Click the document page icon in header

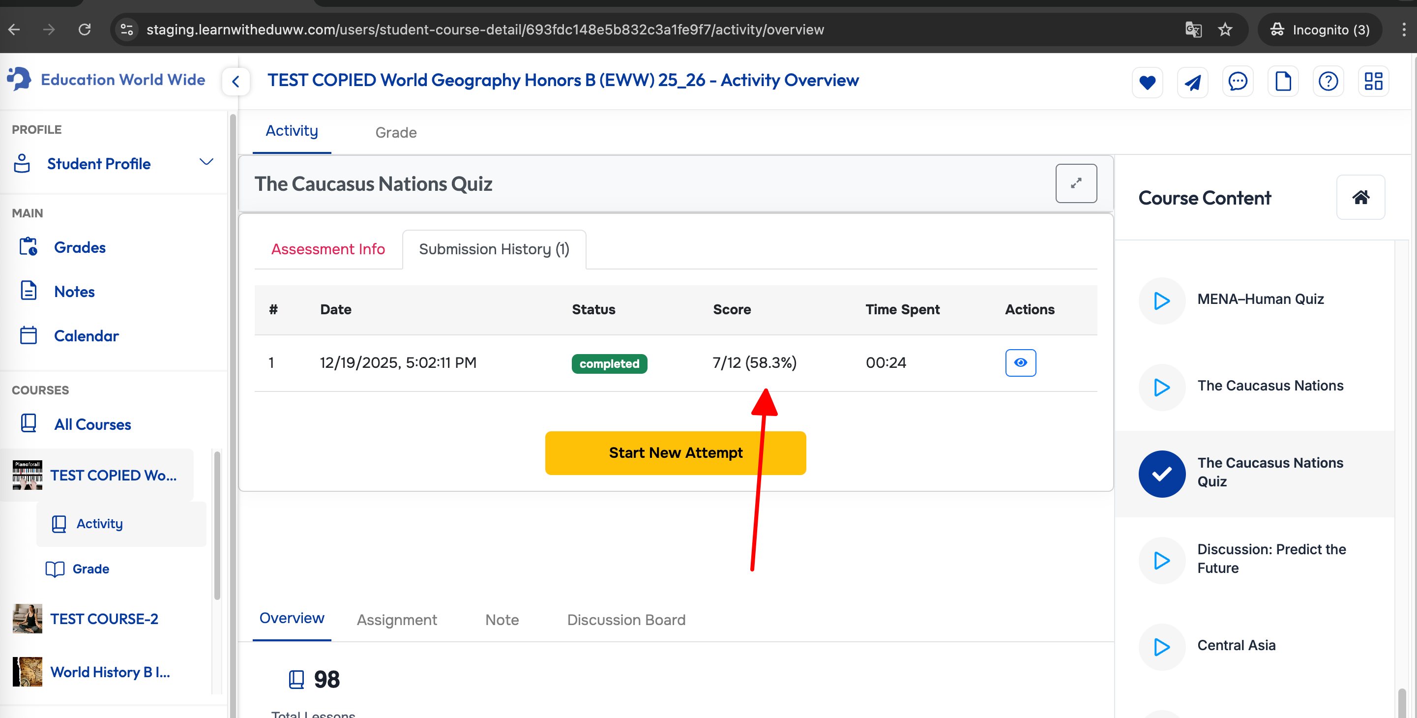[x=1283, y=82]
